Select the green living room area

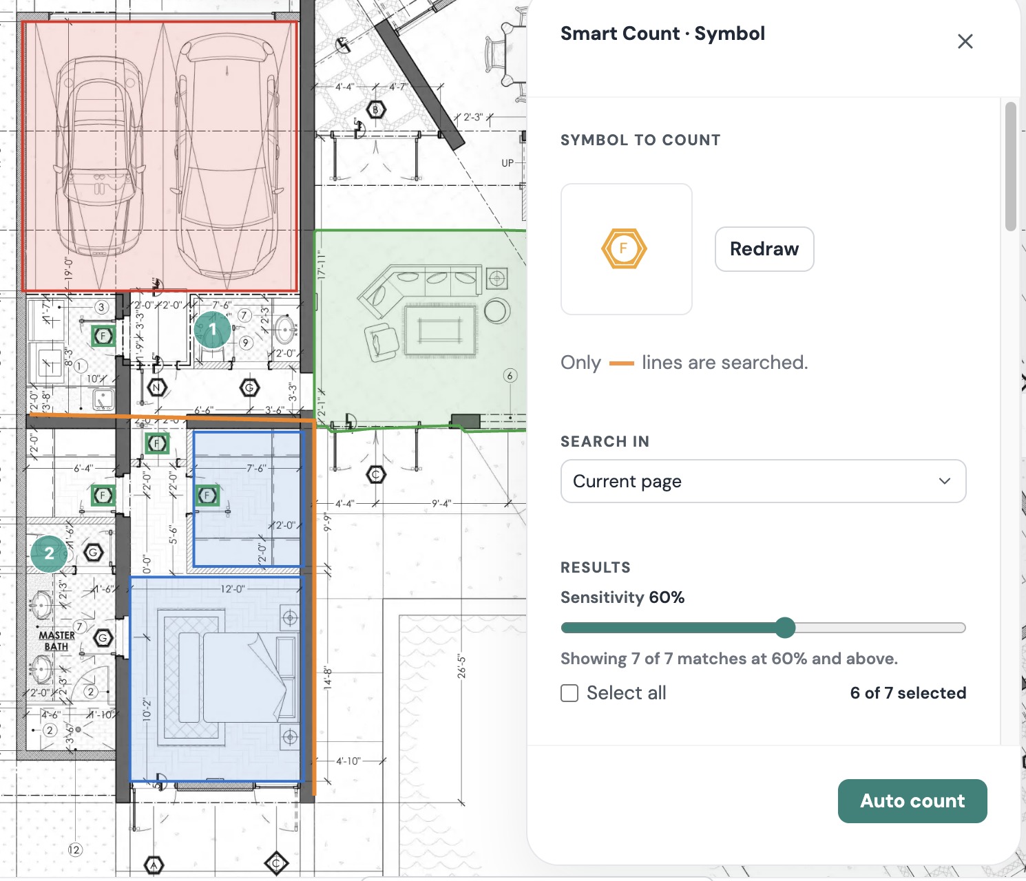[420, 330]
